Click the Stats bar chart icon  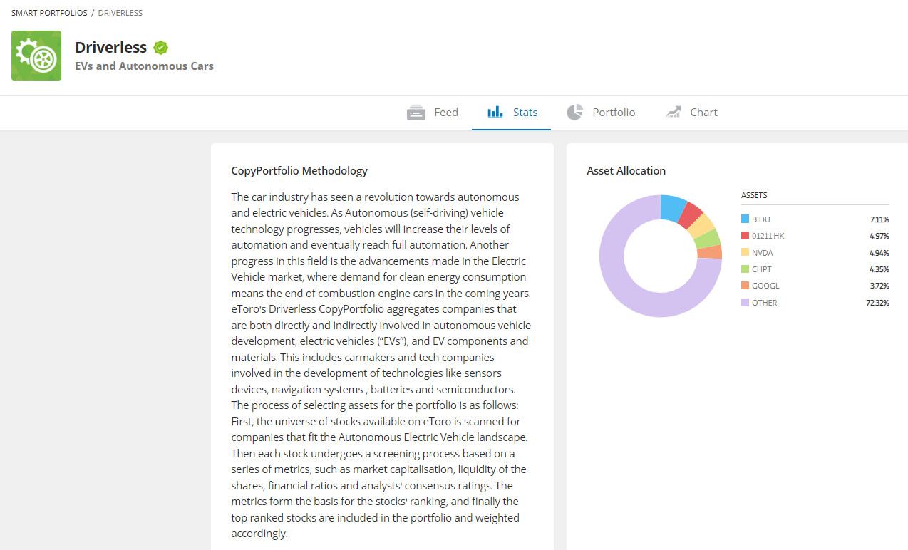coord(495,113)
